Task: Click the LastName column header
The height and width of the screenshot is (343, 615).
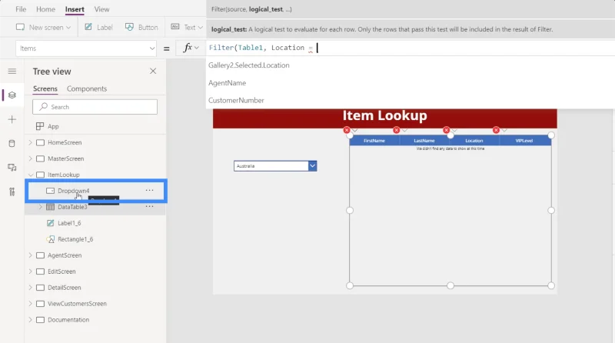Action: click(x=424, y=141)
